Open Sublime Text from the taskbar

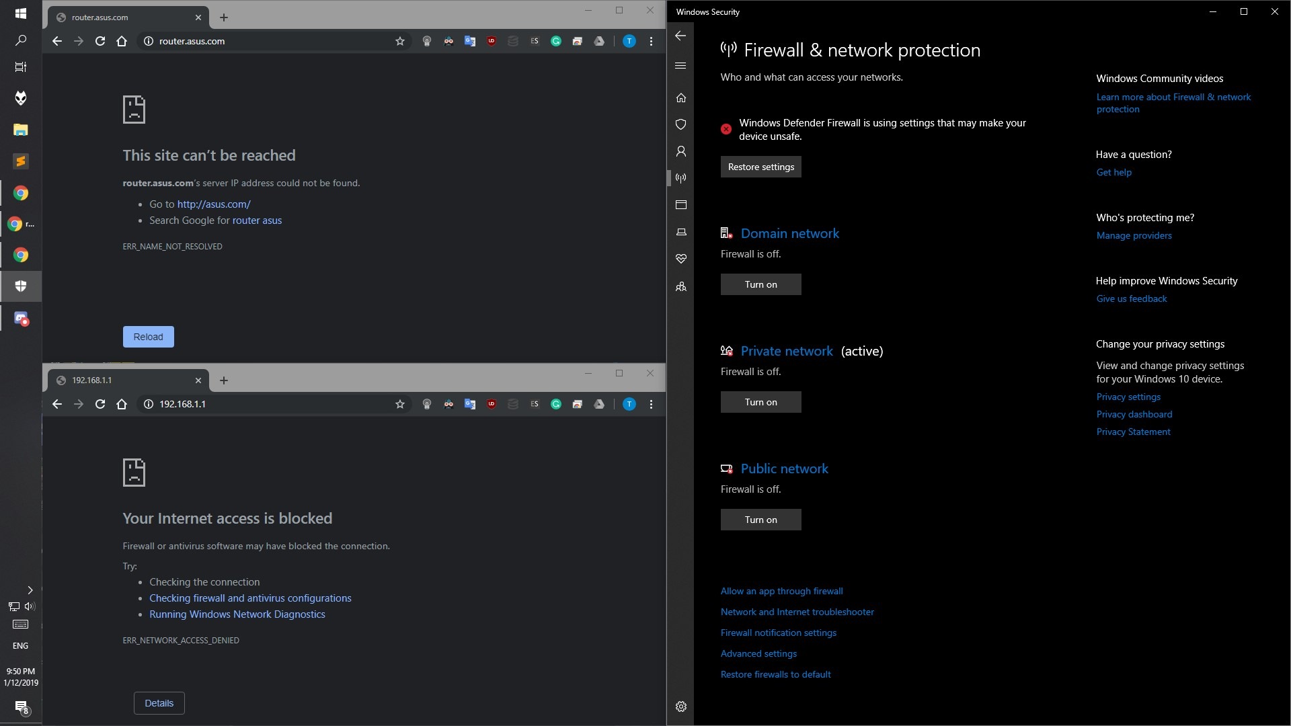[20, 161]
